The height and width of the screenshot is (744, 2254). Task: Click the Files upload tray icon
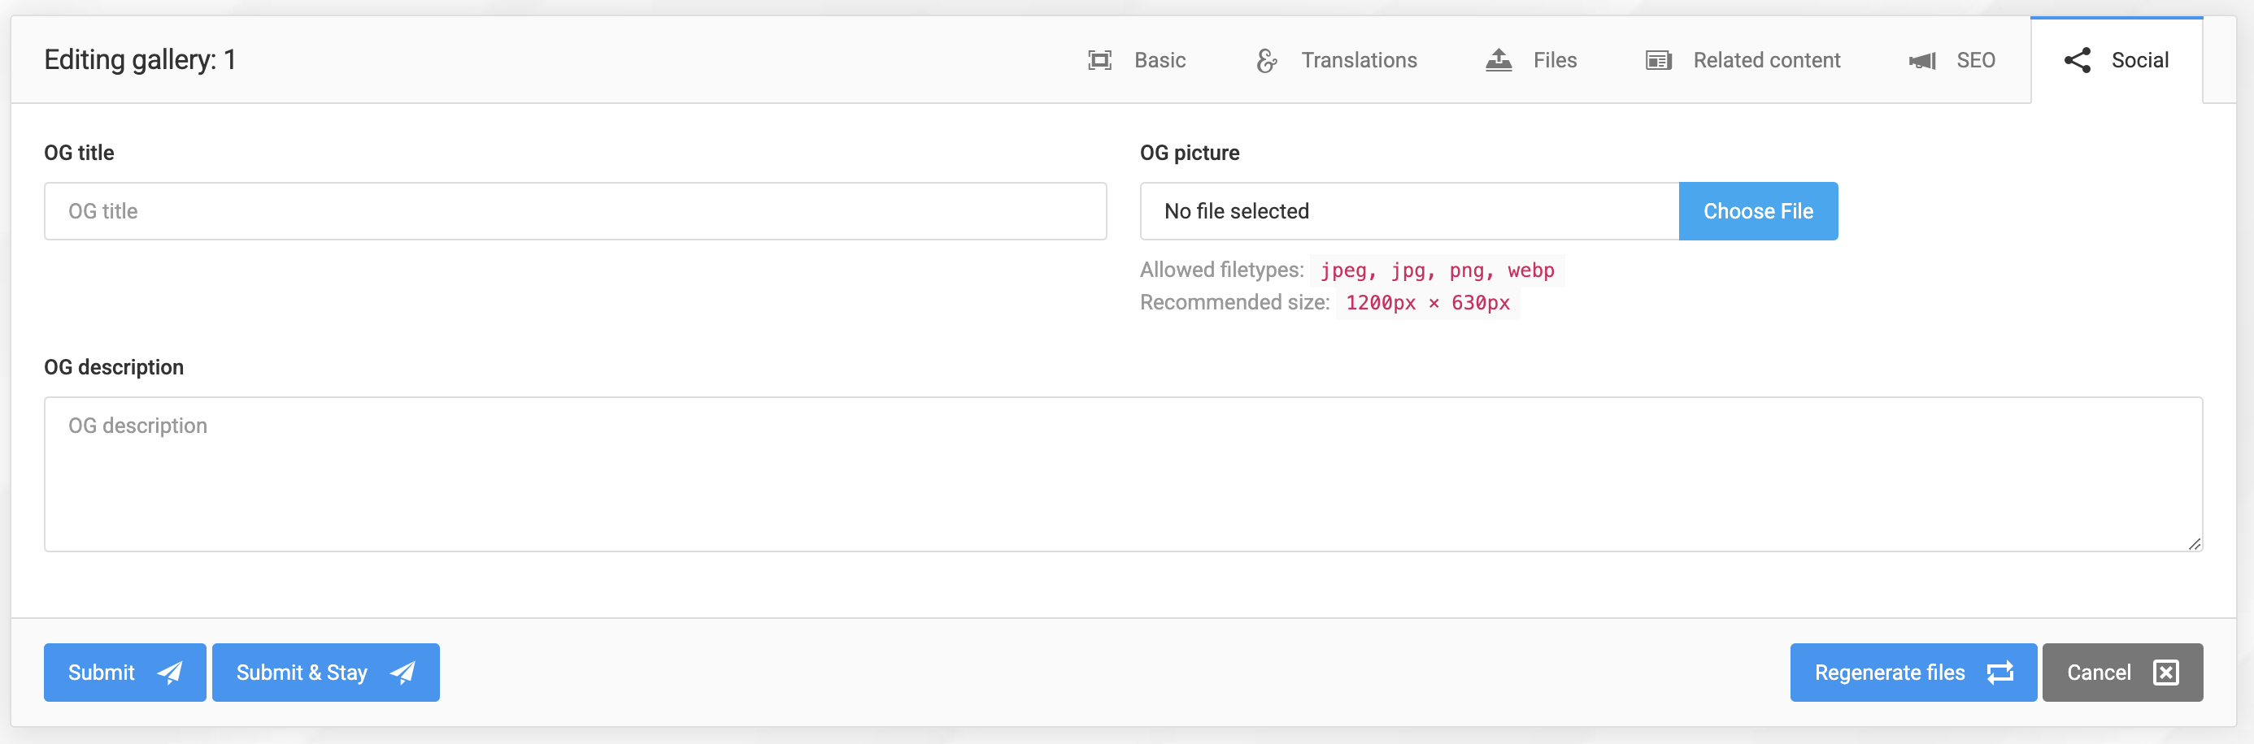[x=1498, y=60]
